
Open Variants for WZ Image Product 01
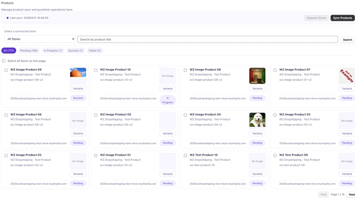click(x=168, y=174)
